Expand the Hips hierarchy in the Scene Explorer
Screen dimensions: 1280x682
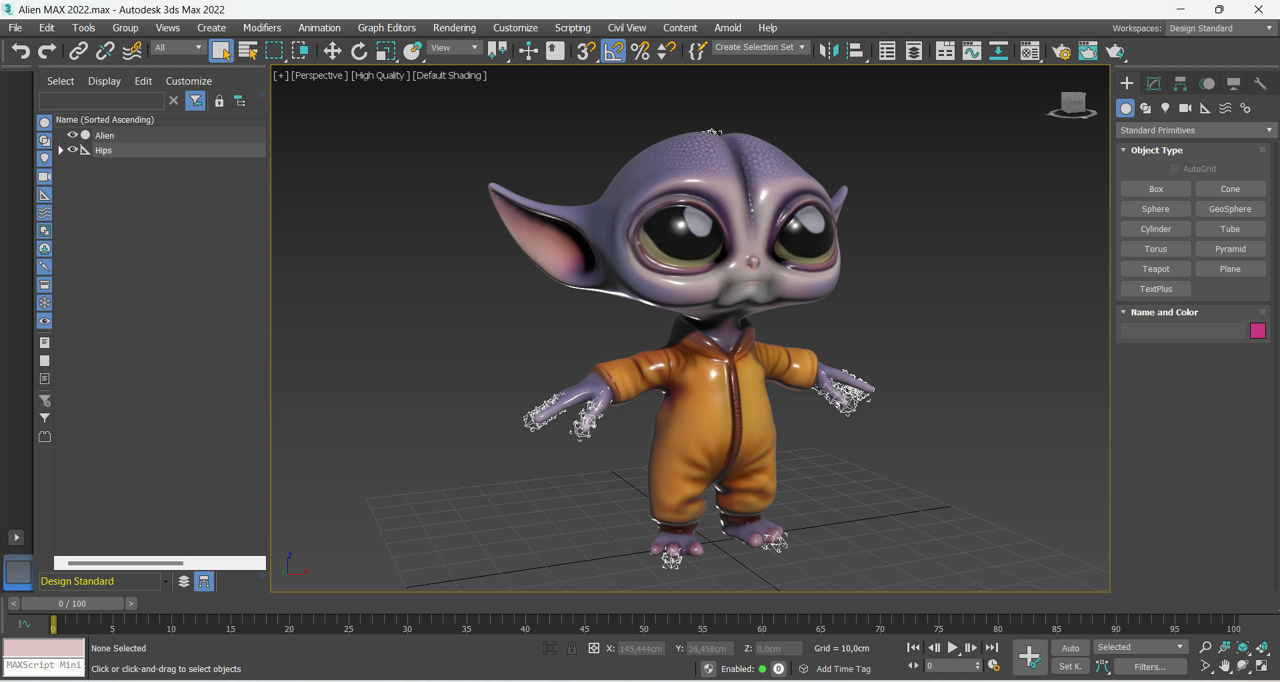click(61, 150)
